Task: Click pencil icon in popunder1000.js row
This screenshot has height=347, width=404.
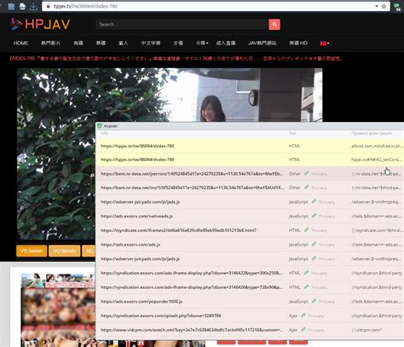Action: [x=314, y=301]
